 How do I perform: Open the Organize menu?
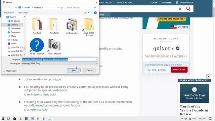(x=9, y=13)
